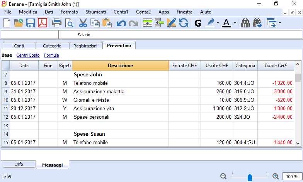Toggle bold G formatting icon

click(x=198, y=23)
